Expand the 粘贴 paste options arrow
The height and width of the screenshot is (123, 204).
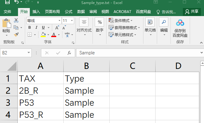pyautogui.click(x=7, y=35)
